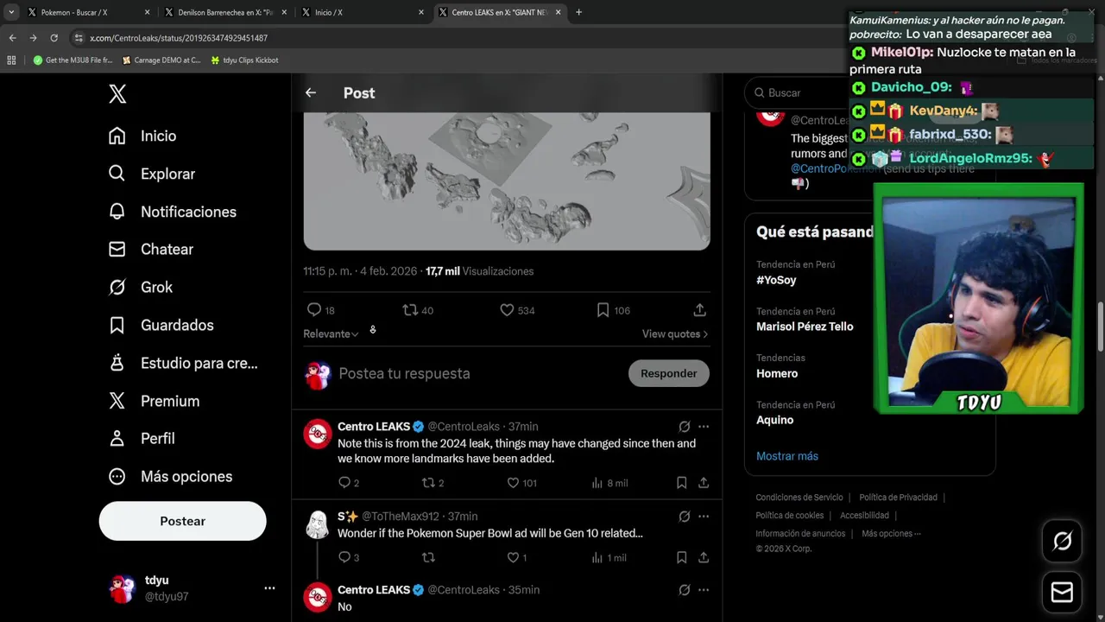Like the 'Note this is from' reply
The width and height of the screenshot is (1105, 622).
513,483
